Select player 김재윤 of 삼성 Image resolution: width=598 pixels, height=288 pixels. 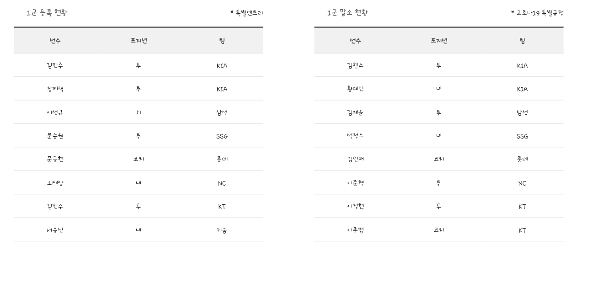(355, 112)
